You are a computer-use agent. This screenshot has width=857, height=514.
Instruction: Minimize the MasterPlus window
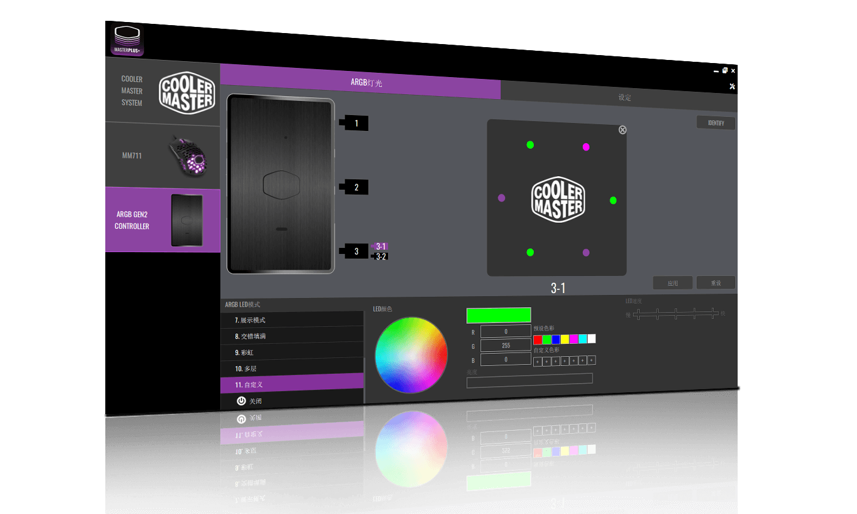pos(716,71)
